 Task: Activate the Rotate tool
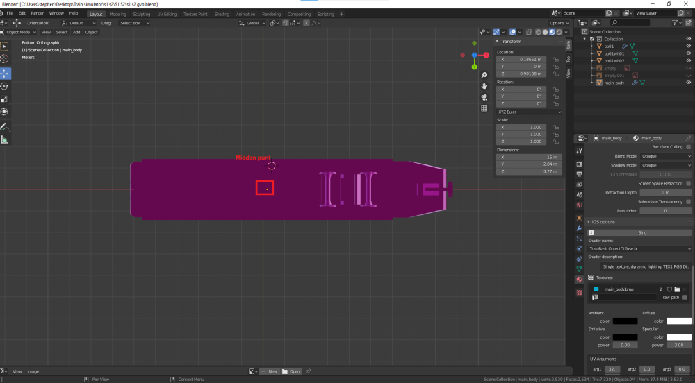(x=4, y=86)
